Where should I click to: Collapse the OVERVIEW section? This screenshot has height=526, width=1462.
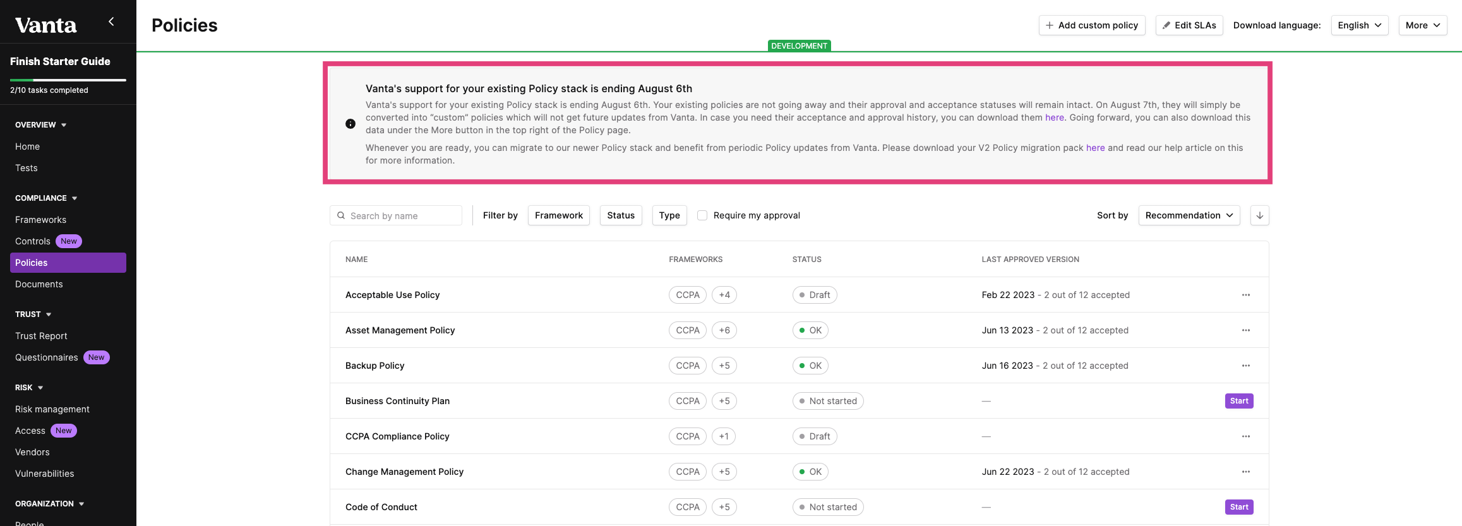tap(41, 125)
